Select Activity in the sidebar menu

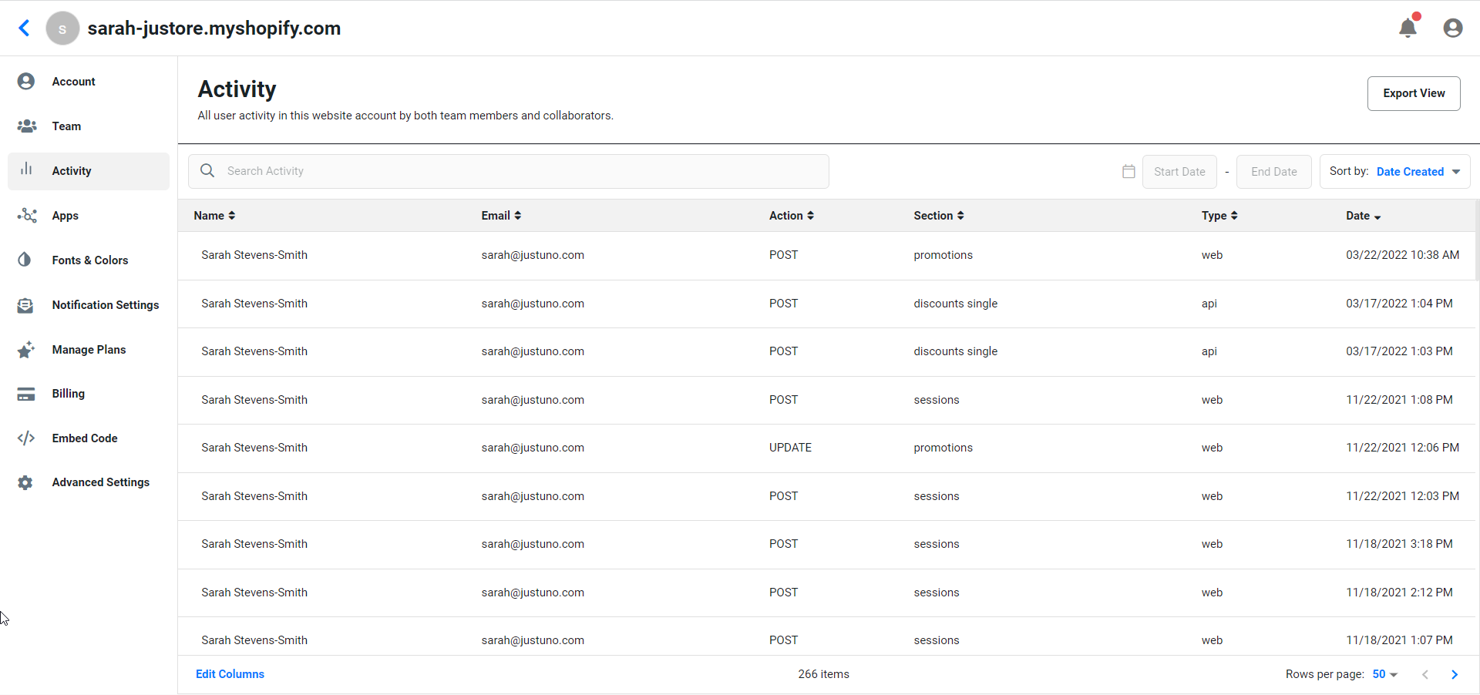coord(72,170)
